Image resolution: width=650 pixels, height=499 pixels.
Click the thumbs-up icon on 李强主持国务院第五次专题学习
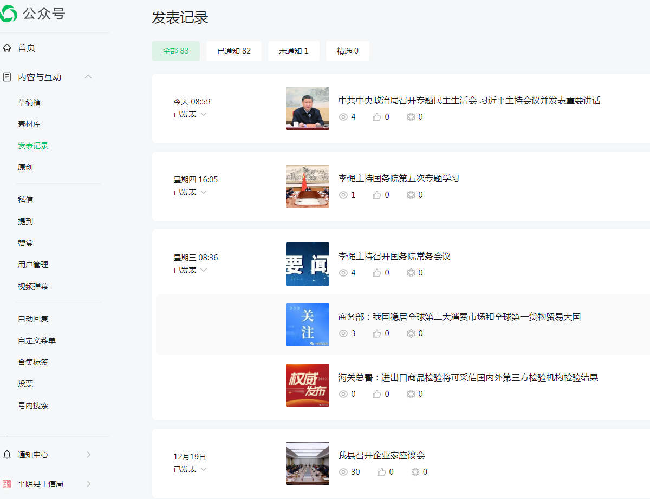tap(377, 195)
